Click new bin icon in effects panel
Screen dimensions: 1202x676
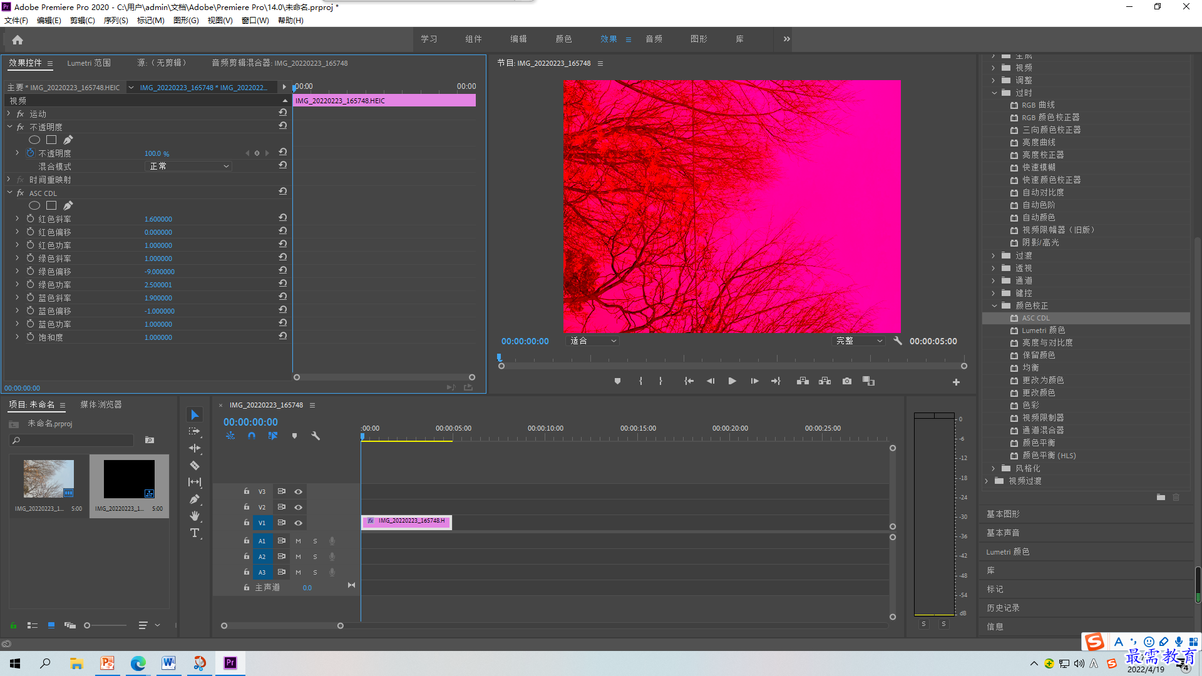pos(1161,497)
